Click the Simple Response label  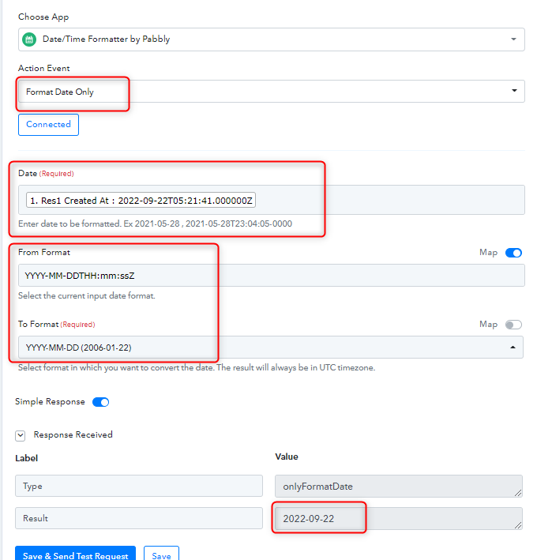[x=50, y=402]
